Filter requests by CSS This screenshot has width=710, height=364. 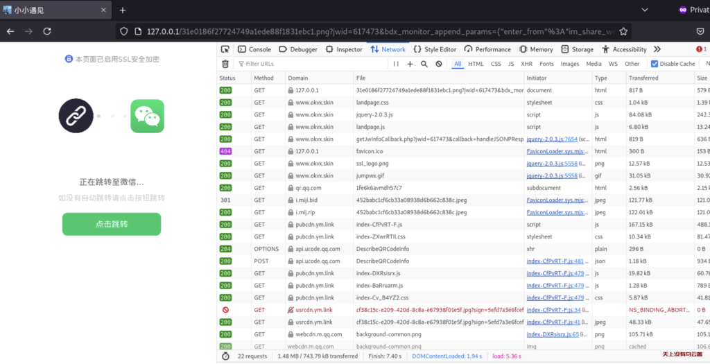[496, 64]
